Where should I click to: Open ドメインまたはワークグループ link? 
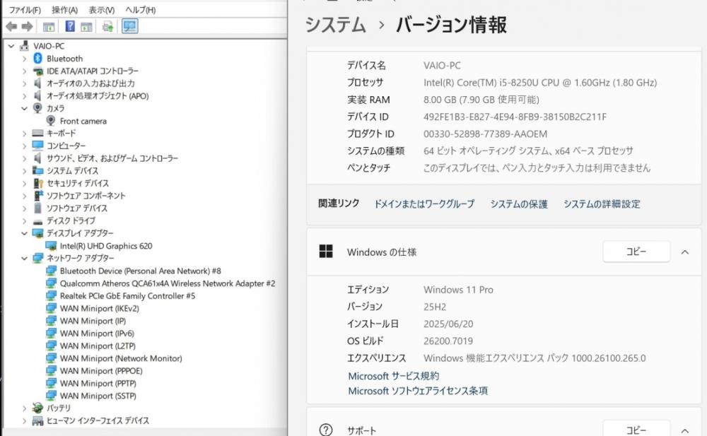pos(424,204)
